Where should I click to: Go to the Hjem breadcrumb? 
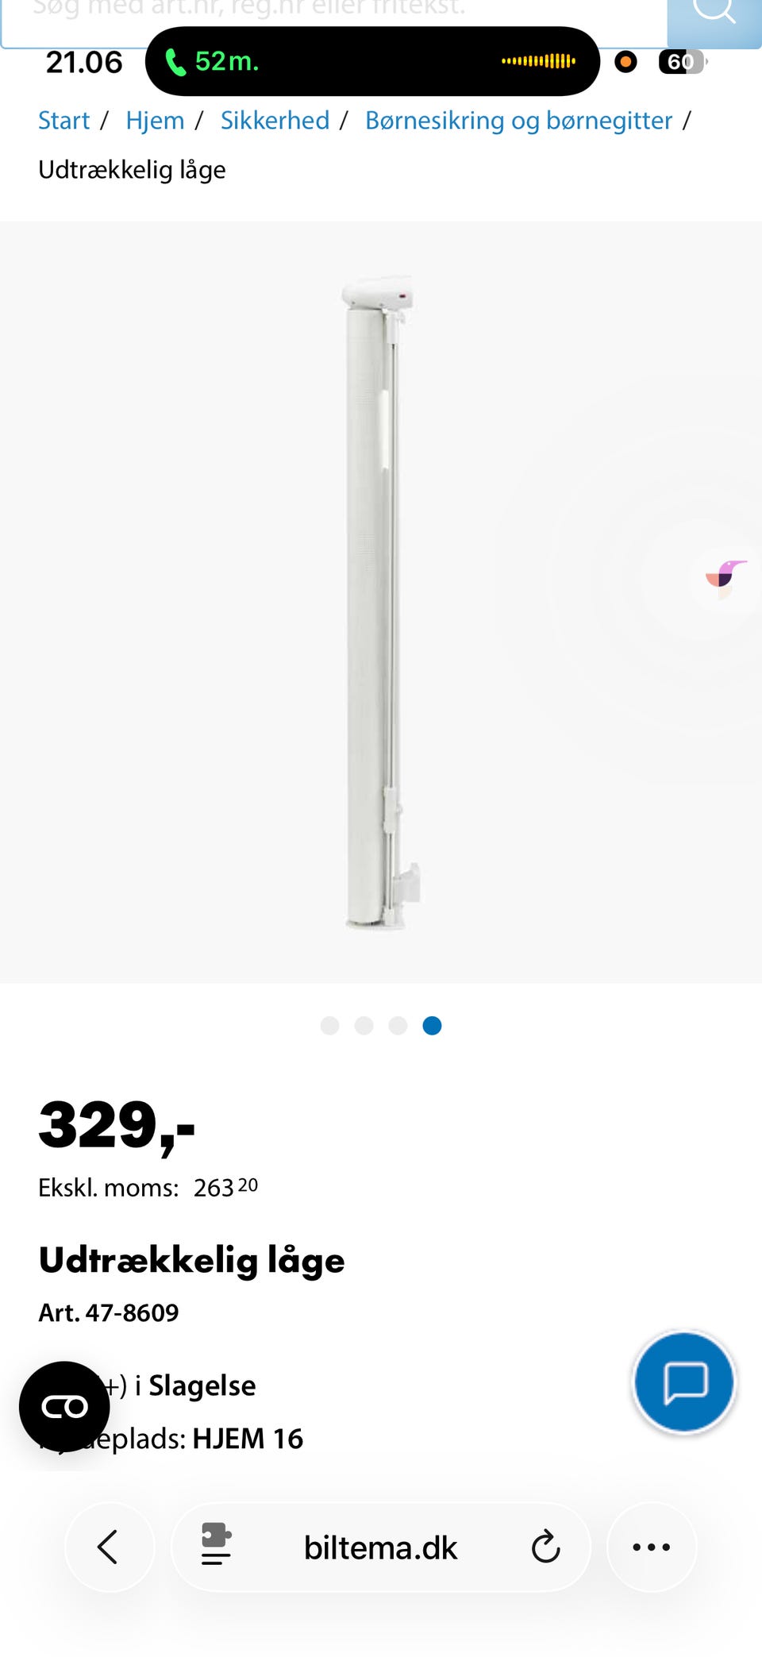pos(155,121)
